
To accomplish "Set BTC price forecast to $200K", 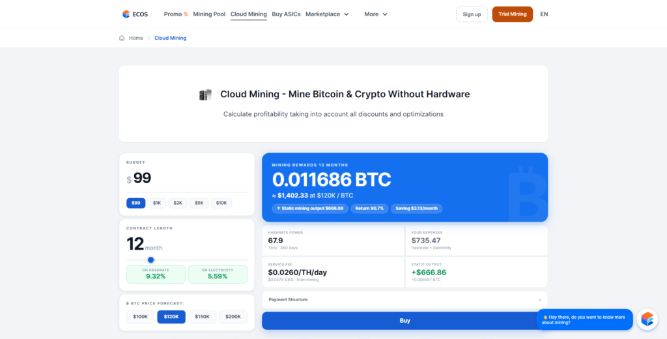I will (x=233, y=317).
